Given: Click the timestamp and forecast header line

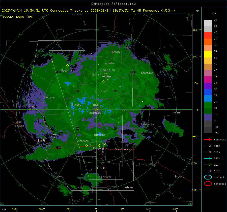Looking at the screenshot, I should pos(88,11).
